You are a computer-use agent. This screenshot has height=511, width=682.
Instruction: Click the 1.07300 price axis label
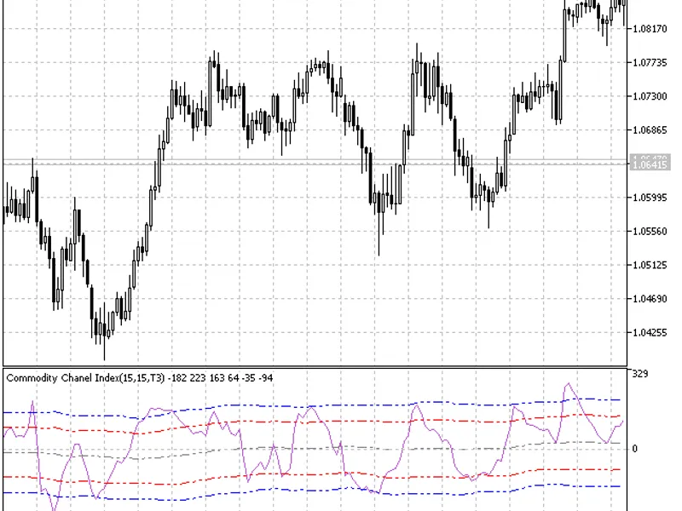[650, 96]
